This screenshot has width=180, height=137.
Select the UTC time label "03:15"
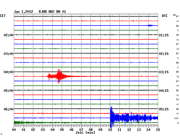[x=164, y=72]
